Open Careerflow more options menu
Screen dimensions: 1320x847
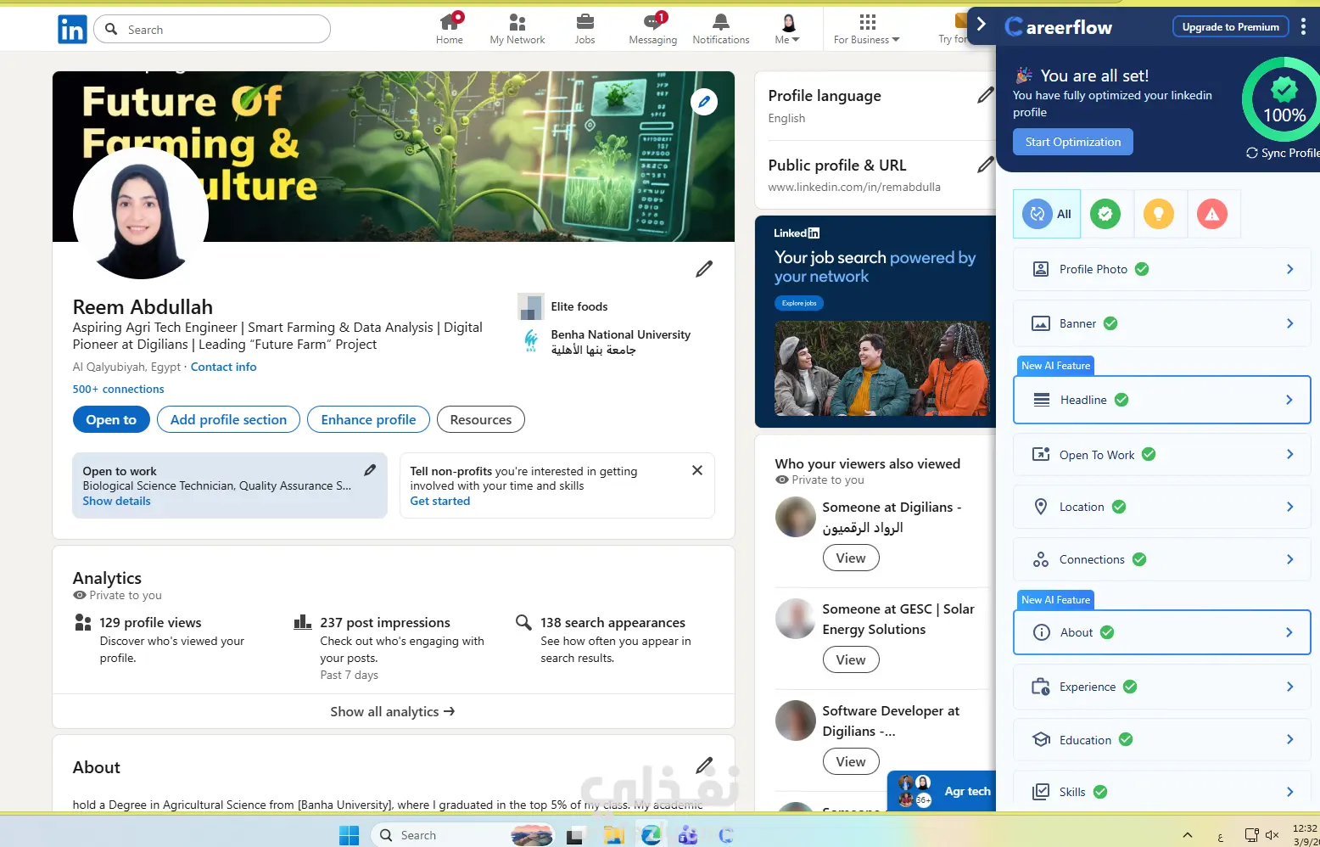[x=1304, y=27]
